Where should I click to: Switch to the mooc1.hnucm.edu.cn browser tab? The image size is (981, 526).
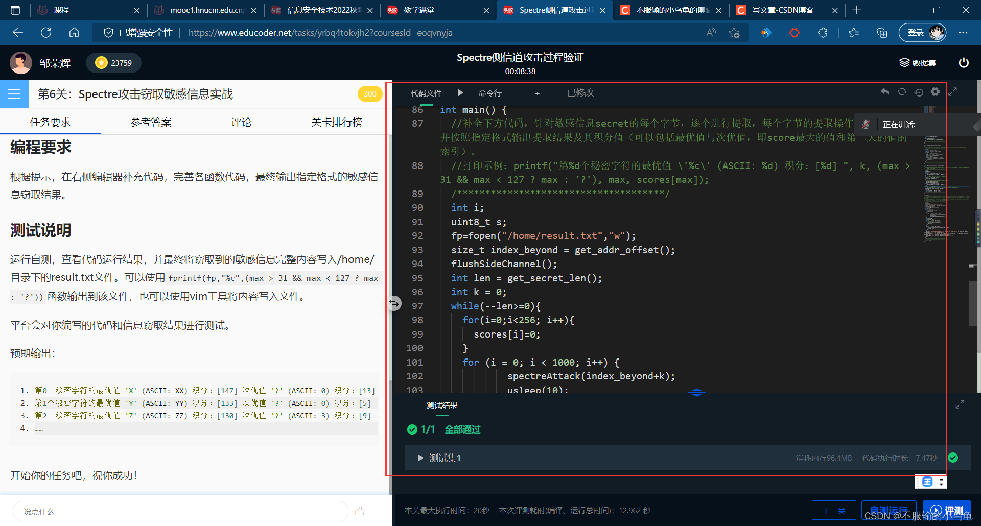206,10
